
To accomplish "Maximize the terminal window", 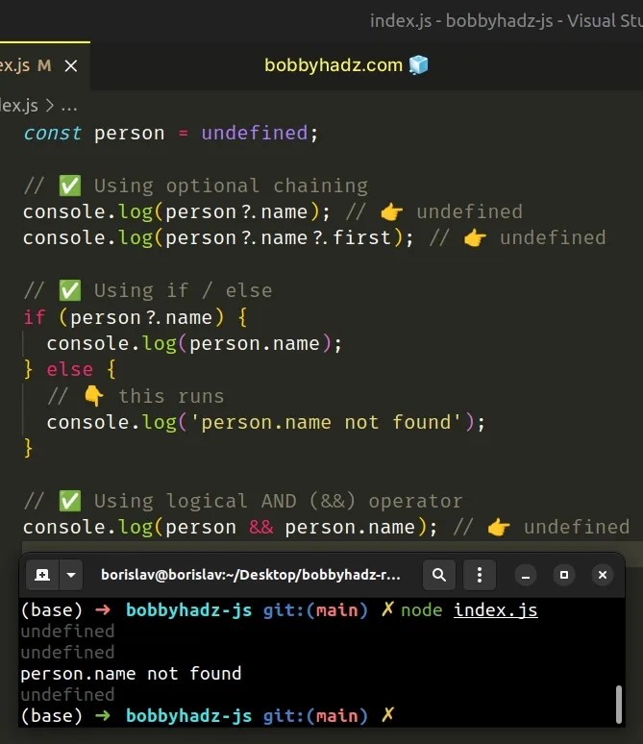I will (564, 575).
